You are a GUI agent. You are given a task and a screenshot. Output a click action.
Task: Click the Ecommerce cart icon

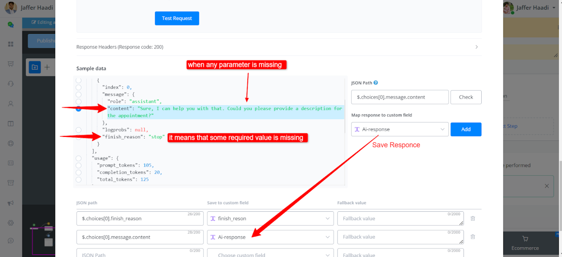click(x=525, y=239)
